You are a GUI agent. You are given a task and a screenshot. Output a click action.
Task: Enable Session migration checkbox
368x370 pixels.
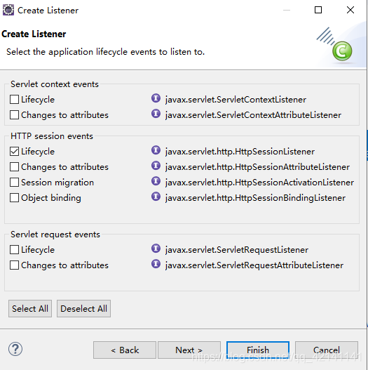pos(15,182)
